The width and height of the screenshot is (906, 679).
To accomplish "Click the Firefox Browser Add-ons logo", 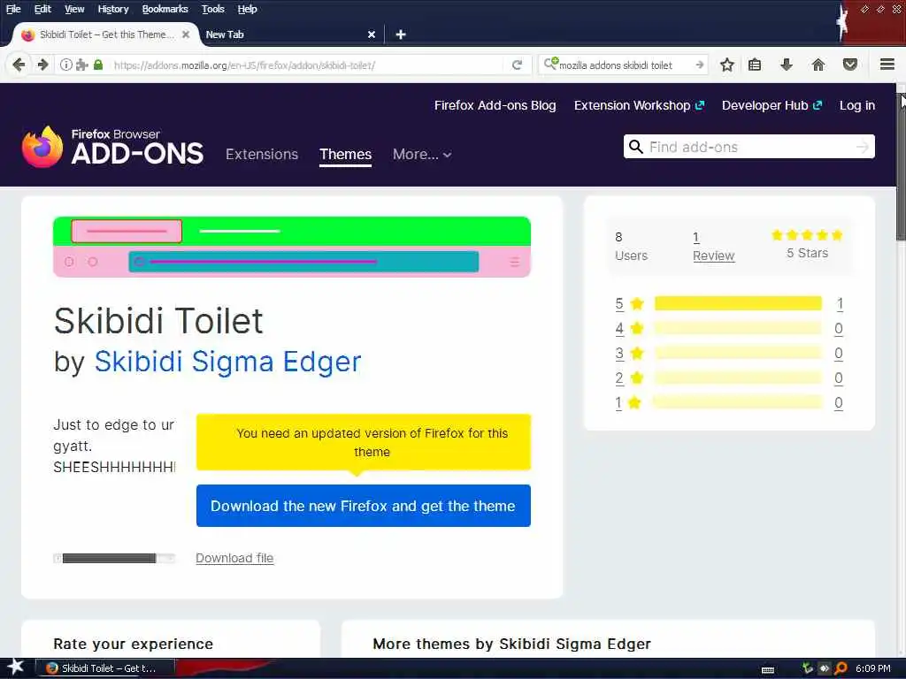I will [112, 148].
